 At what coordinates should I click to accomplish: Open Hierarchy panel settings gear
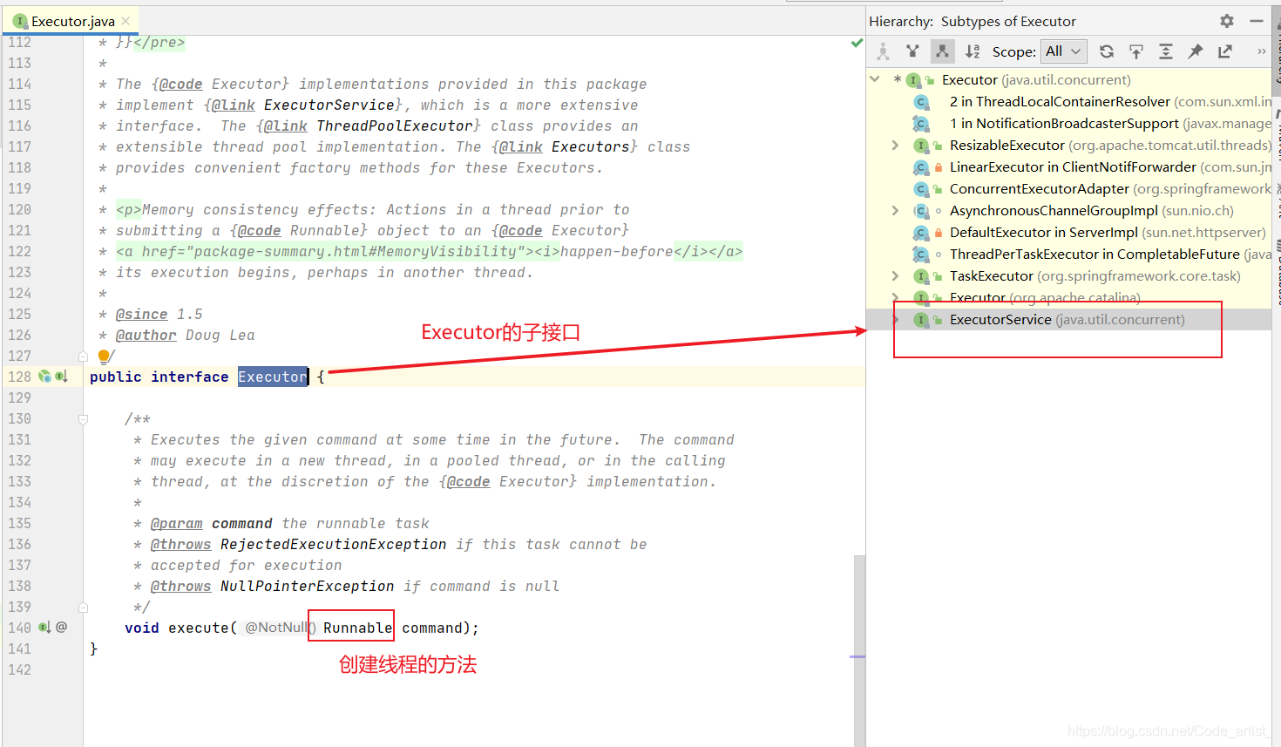tap(1227, 21)
